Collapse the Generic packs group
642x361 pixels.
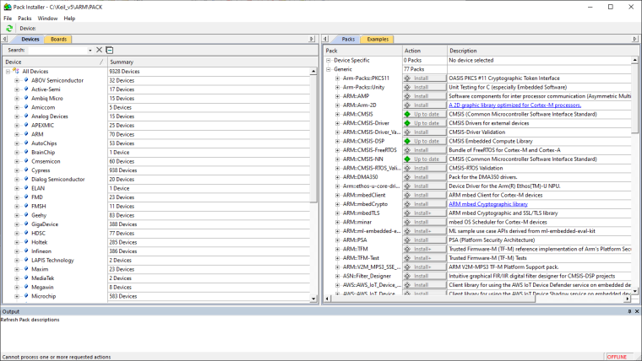328,69
